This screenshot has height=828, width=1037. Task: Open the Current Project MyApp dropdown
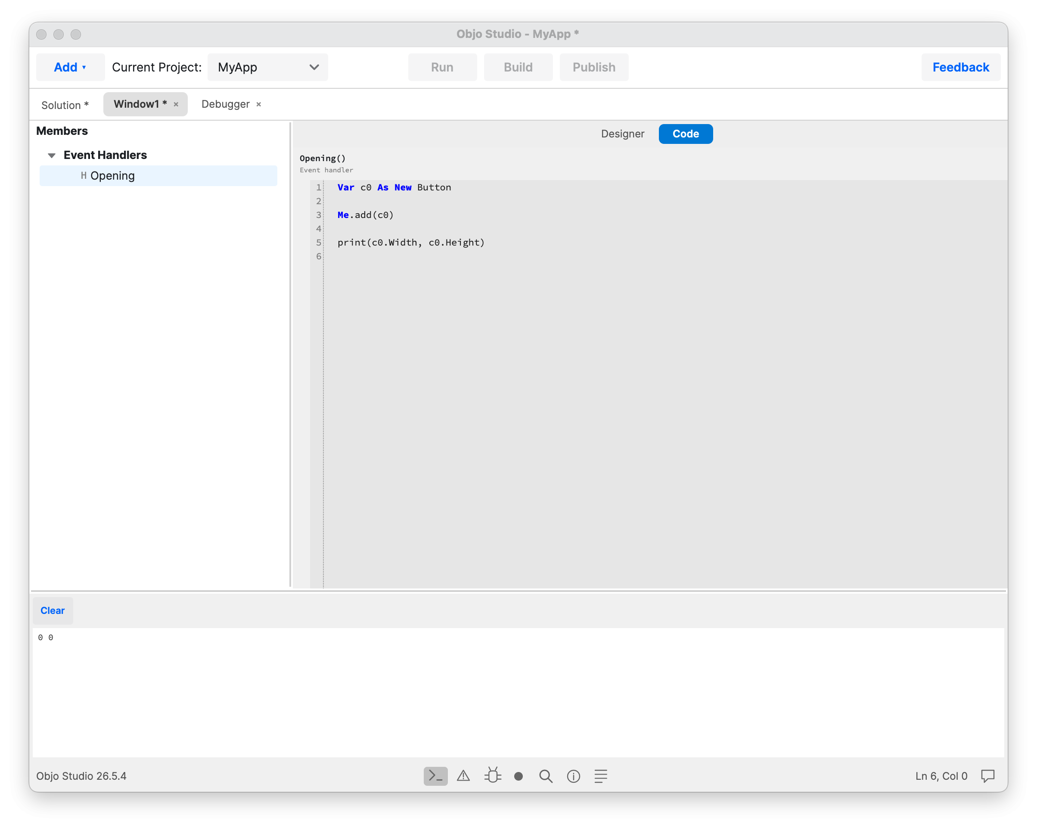[x=268, y=67]
